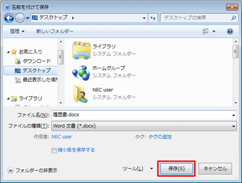
Task: Click the デスクトップ breadcrumb in address bar
Action: coord(53,17)
